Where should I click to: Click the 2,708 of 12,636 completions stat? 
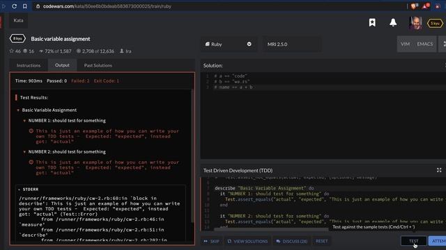point(95,51)
